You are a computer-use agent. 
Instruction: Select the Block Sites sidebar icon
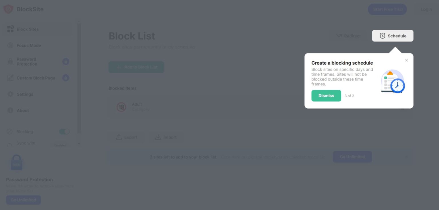11,29
